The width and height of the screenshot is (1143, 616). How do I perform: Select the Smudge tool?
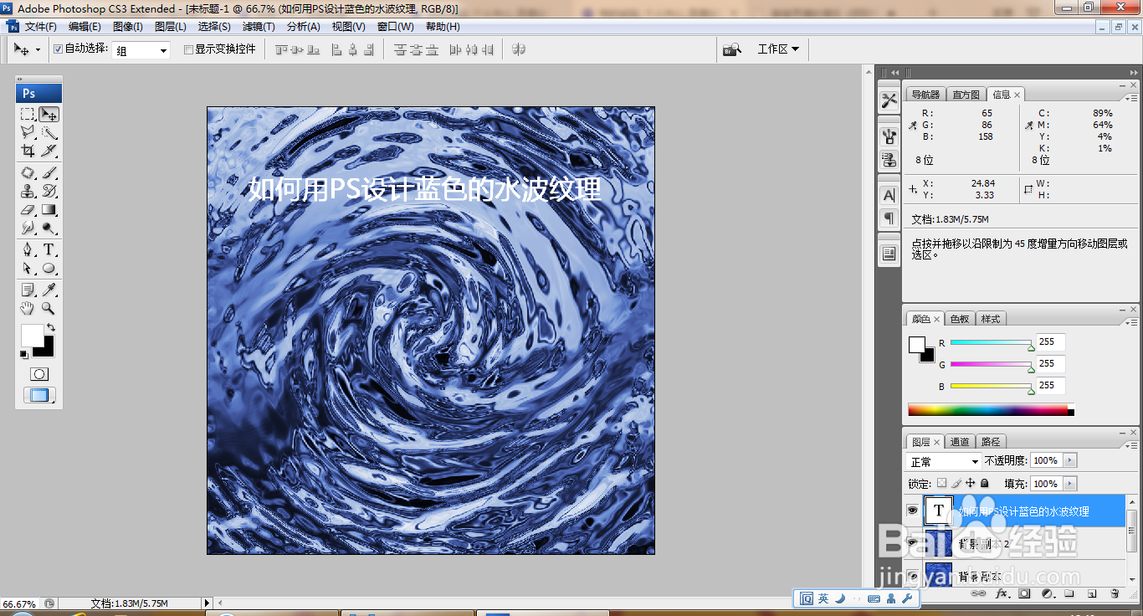[28, 228]
